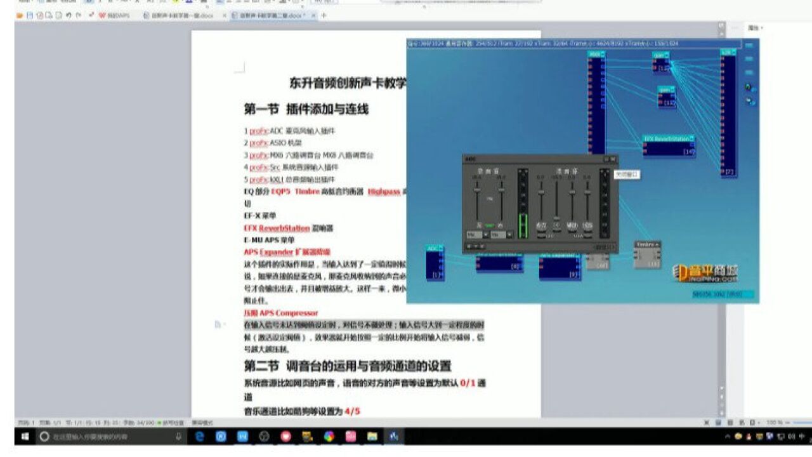Open the EFX ReverbStation node
This screenshot has width=812, height=457.
click(669, 146)
